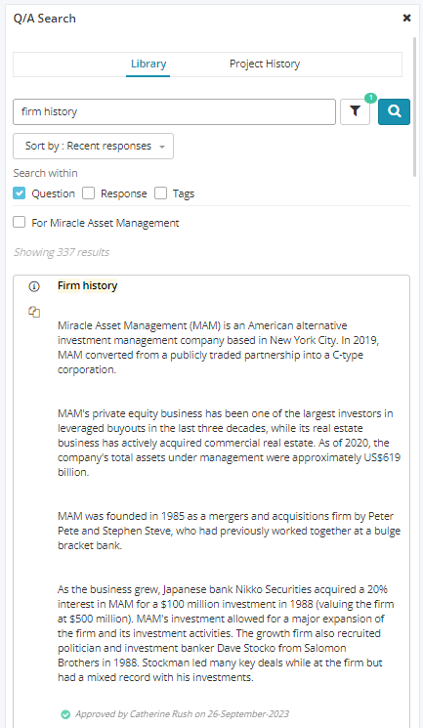Click the green approved checkmark icon

65,714
